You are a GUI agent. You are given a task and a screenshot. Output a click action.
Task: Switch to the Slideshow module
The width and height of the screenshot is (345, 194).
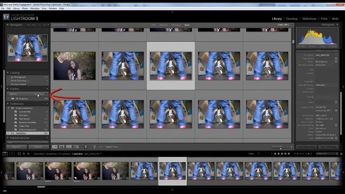coord(309,19)
